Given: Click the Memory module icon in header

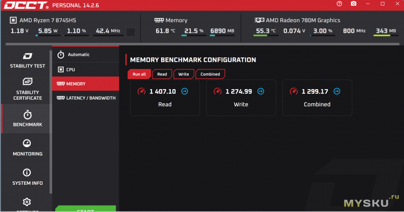Looking at the screenshot, I should (x=159, y=20).
